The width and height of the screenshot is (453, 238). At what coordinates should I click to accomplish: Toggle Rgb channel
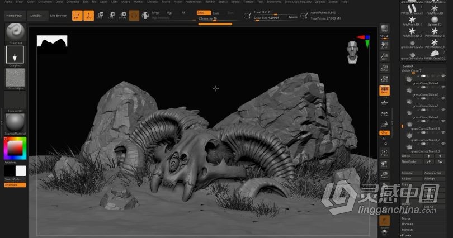coord(169,13)
